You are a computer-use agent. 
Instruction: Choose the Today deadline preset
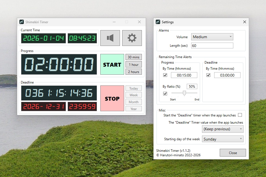[x=134, y=88]
